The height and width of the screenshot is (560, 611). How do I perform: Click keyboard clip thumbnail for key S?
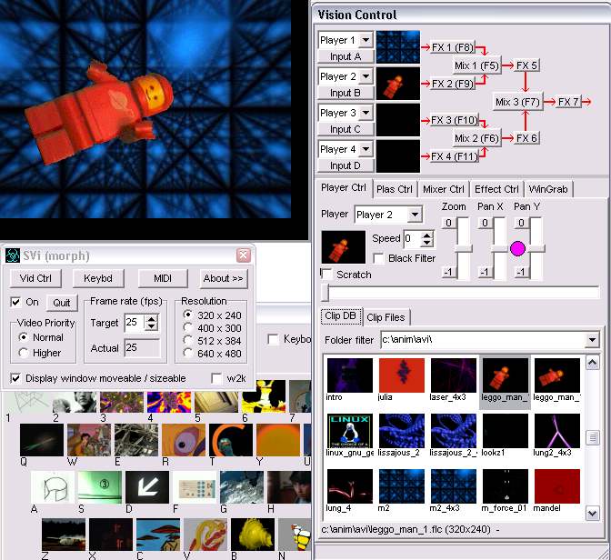[x=100, y=487]
